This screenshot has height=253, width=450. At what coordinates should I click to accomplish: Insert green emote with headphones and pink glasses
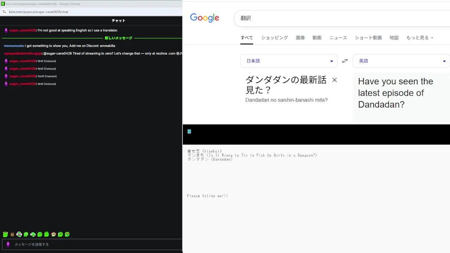[x=19, y=234]
